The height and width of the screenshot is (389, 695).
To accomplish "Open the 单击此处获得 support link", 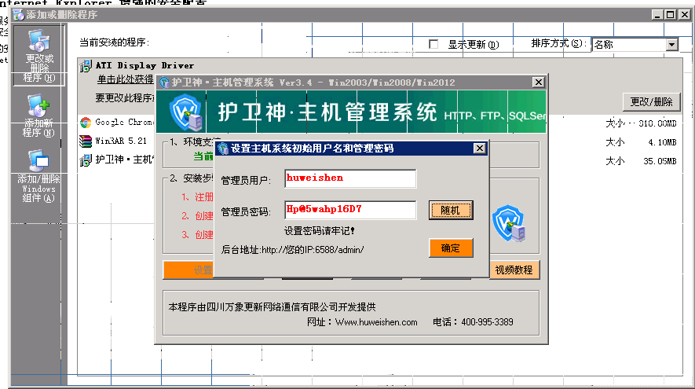I will (x=126, y=80).
